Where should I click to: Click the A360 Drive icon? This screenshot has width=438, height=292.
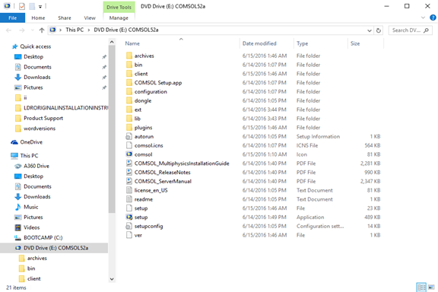point(18,166)
